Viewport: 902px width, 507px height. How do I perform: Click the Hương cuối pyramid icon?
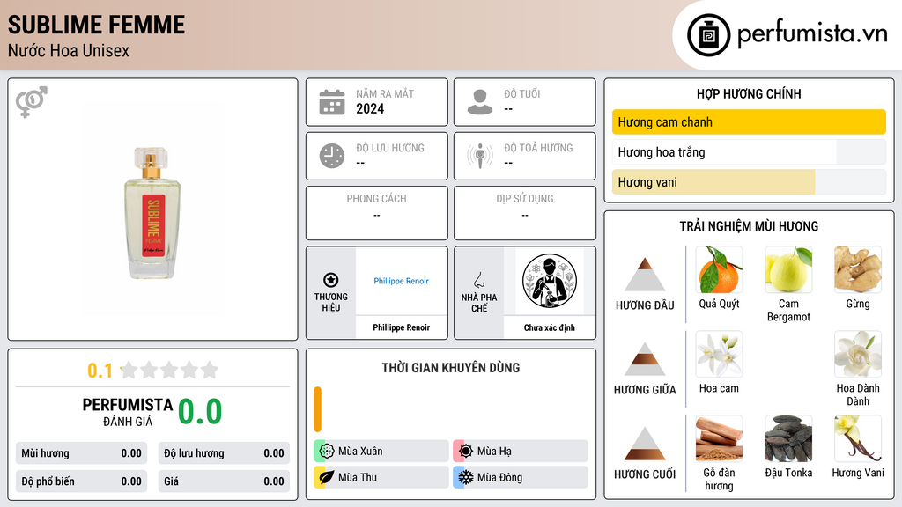(x=645, y=444)
